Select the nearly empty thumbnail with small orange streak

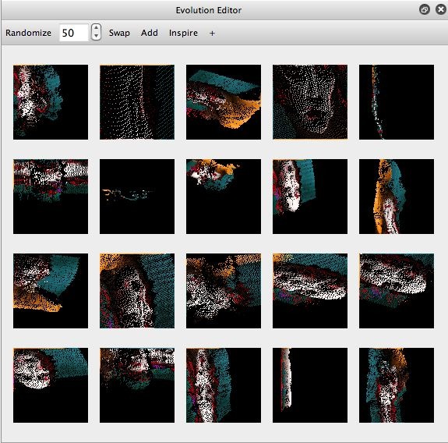[137, 197]
